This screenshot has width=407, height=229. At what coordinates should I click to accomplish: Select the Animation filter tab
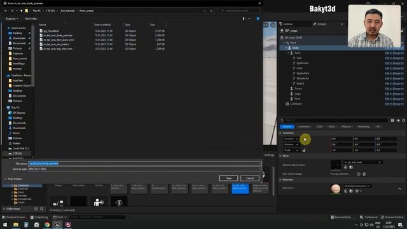coord(304,127)
